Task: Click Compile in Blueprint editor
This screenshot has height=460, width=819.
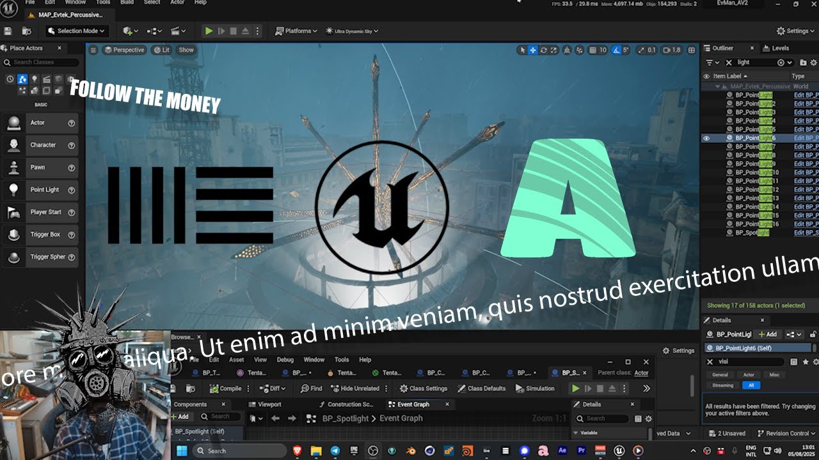Action: (x=226, y=388)
